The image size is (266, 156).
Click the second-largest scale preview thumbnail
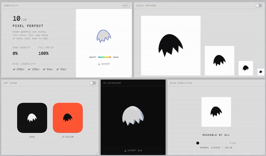click(x=219, y=60)
